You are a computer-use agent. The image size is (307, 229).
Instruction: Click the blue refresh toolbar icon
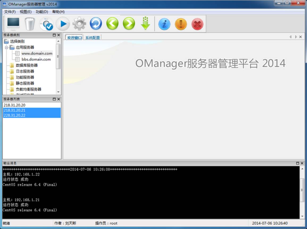96,23
